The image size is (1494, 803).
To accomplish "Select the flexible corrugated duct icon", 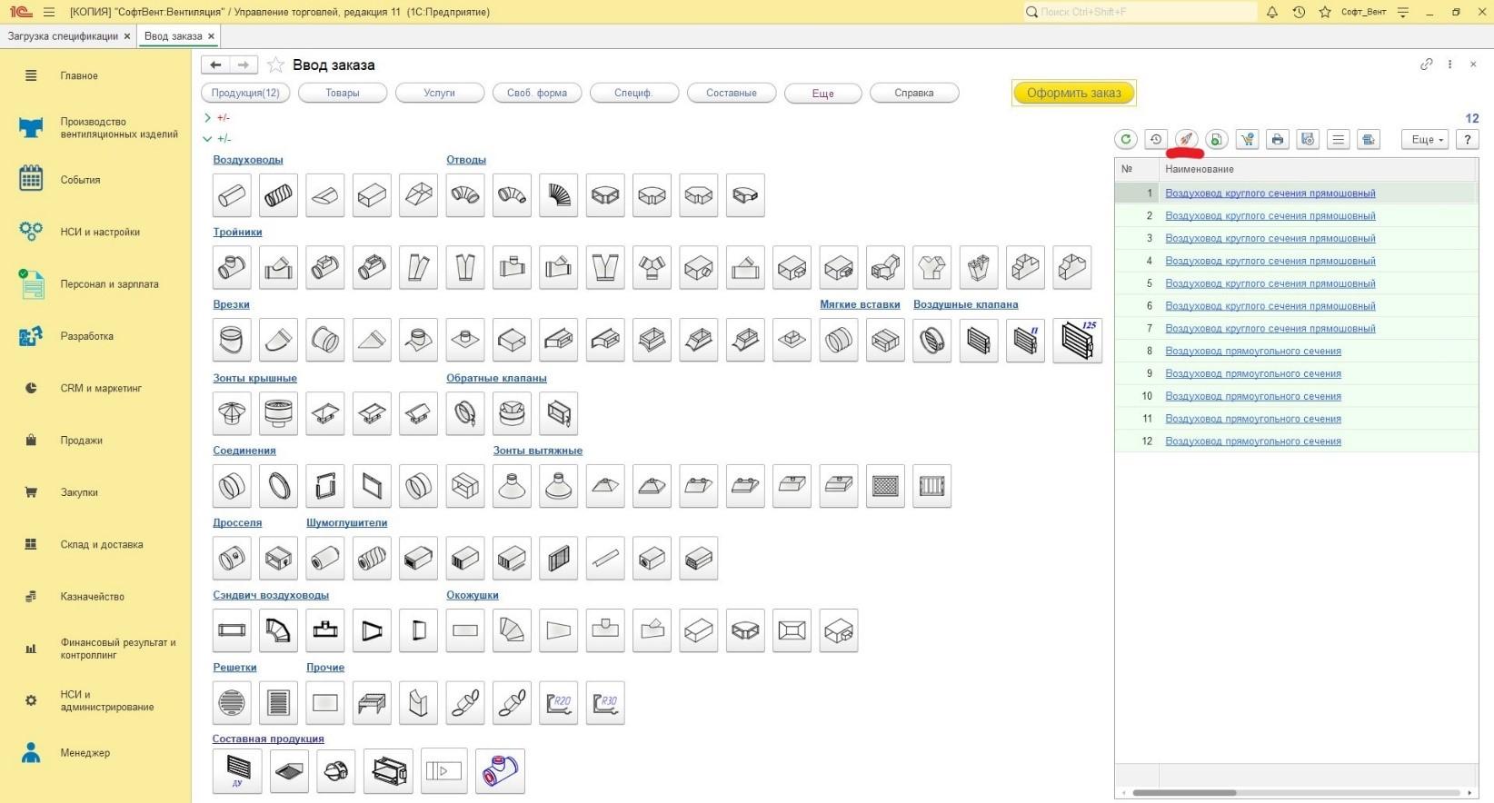I will coord(278,195).
